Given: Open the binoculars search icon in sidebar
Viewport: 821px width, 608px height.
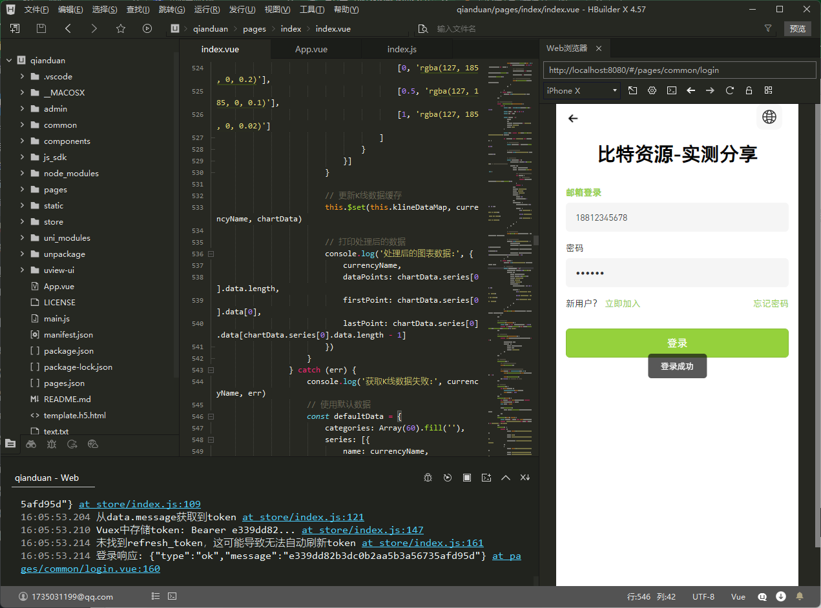Looking at the screenshot, I should pos(31,443).
